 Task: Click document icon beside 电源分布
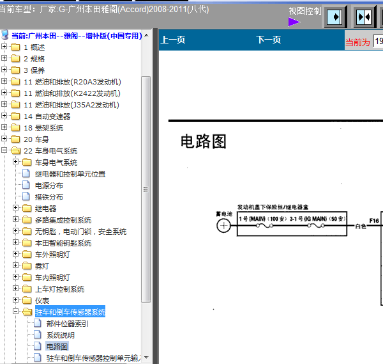[x=26, y=185]
